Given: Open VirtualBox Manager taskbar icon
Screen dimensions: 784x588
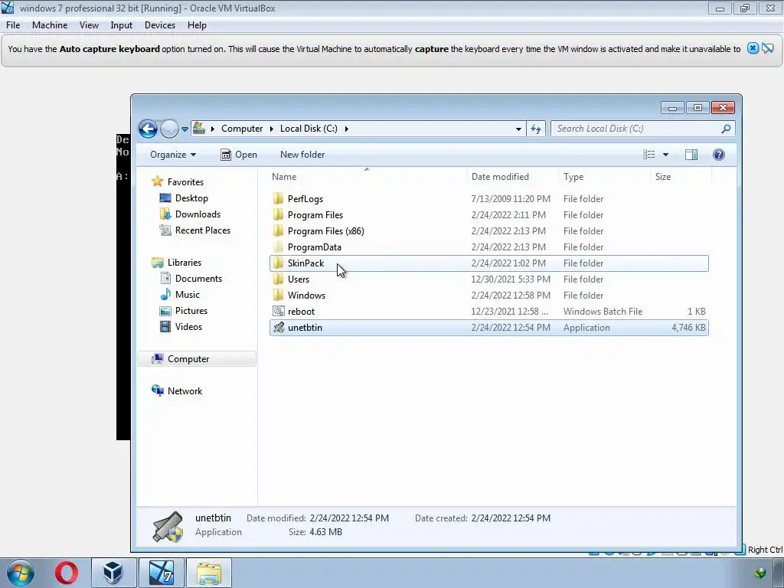Looking at the screenshot, I should pos(113,573).
